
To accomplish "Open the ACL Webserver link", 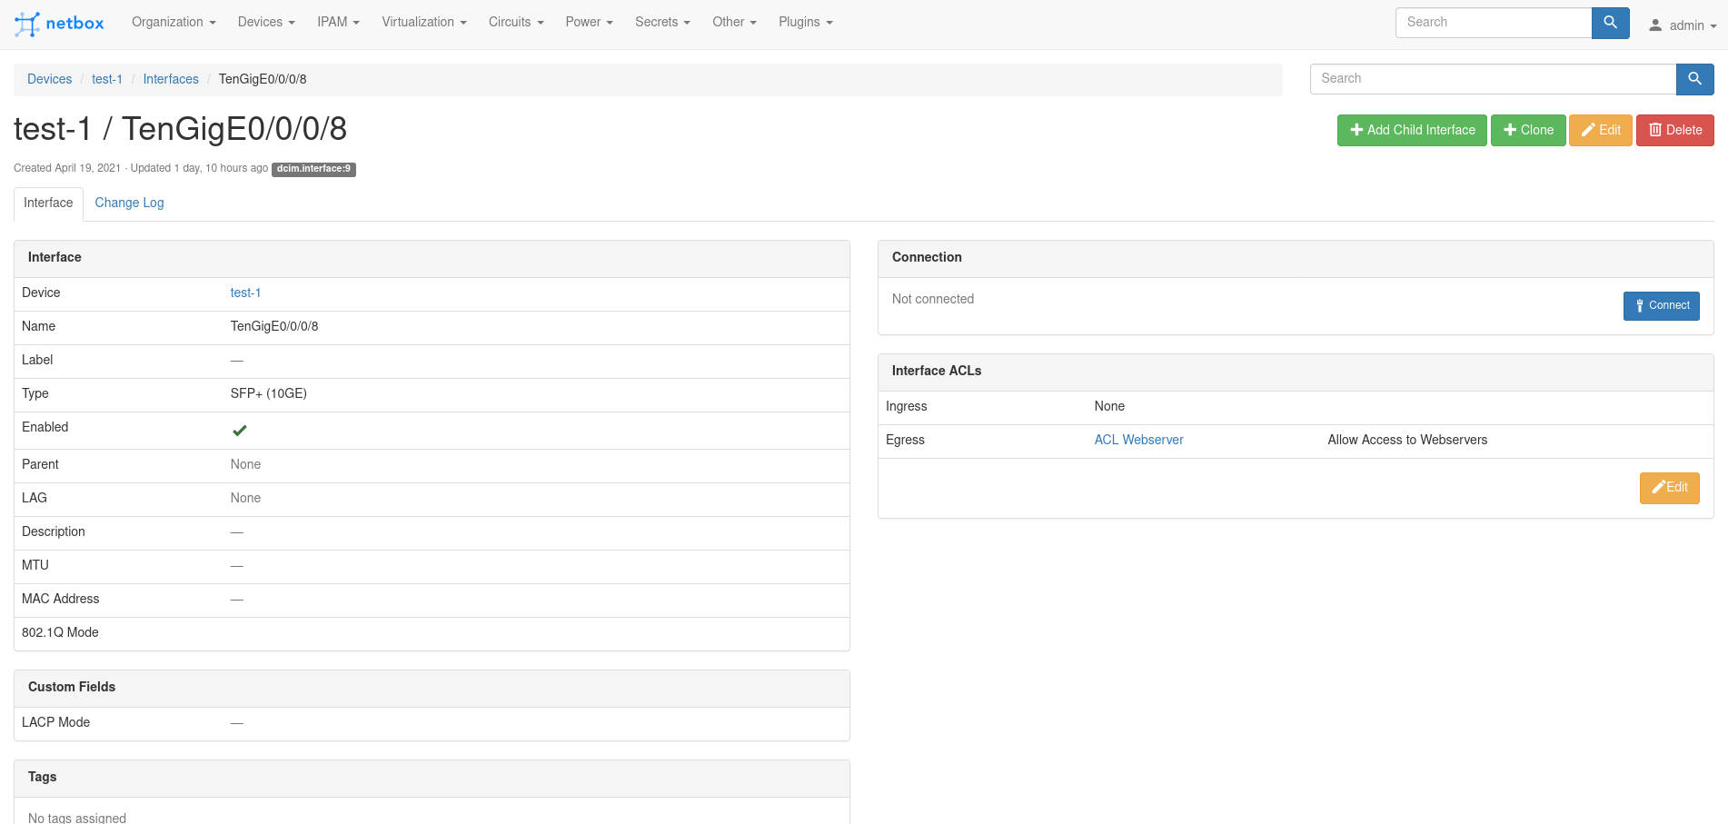I will click(1138, 440).
